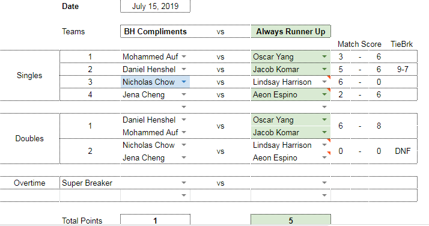Click the 9-7 tiebreak score cell
The height and width of the screenshot is (226, 429).
pyautogui.click(x=403, y=69)
